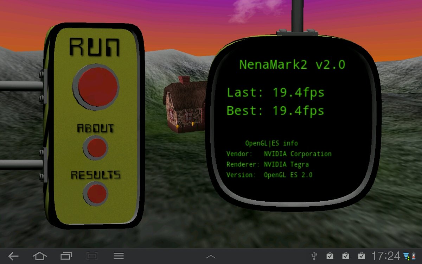
Task: Select the Last: 19.4fps score
Action: tap(275, 93)
